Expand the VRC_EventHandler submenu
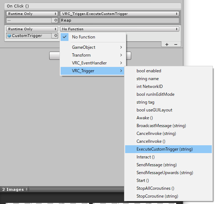This screenshot has height=204, width=215. click(x=93, y=63)
